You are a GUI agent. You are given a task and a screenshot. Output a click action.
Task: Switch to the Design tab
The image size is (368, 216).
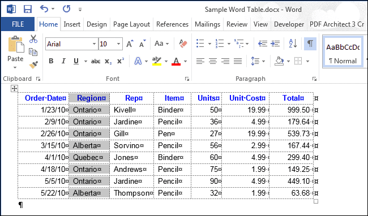pyautogui.click(x=97, y=24)
